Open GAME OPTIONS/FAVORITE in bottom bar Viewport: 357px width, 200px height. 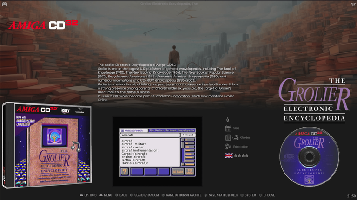point(182,195)
